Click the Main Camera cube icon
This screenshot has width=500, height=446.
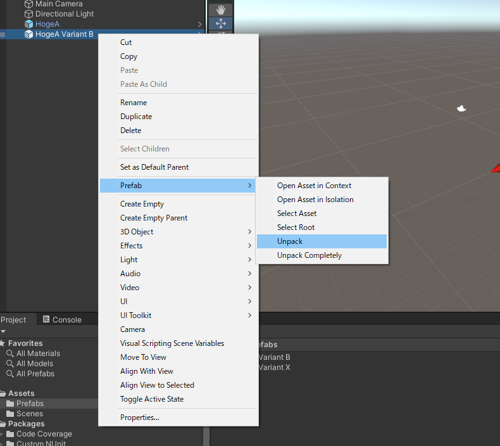coord(28,4)
